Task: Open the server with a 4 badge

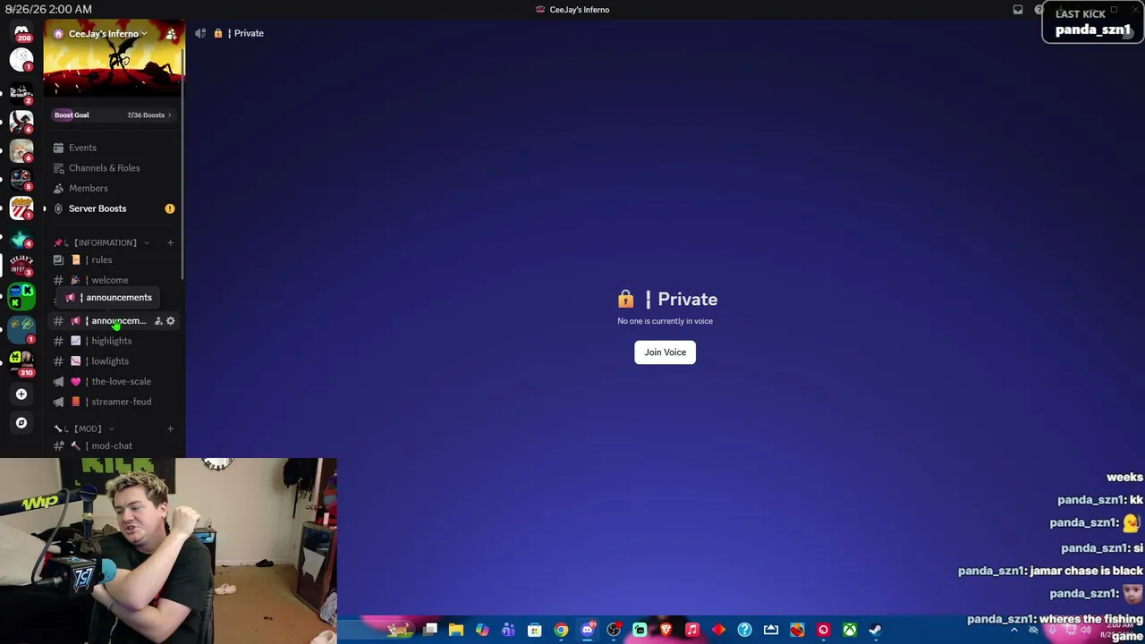Action: (x=21, y=238)
